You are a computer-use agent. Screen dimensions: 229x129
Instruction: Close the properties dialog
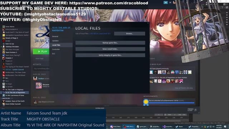[x=148, y=23]
